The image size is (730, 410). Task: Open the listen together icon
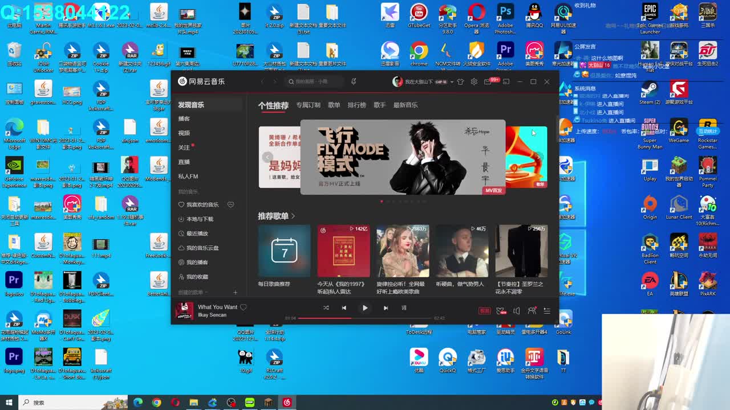[532, 311]
